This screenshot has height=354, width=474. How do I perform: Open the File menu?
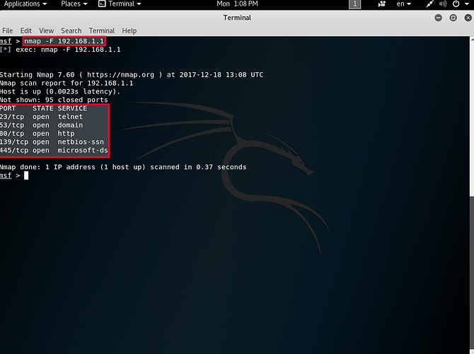pos(7,31)
